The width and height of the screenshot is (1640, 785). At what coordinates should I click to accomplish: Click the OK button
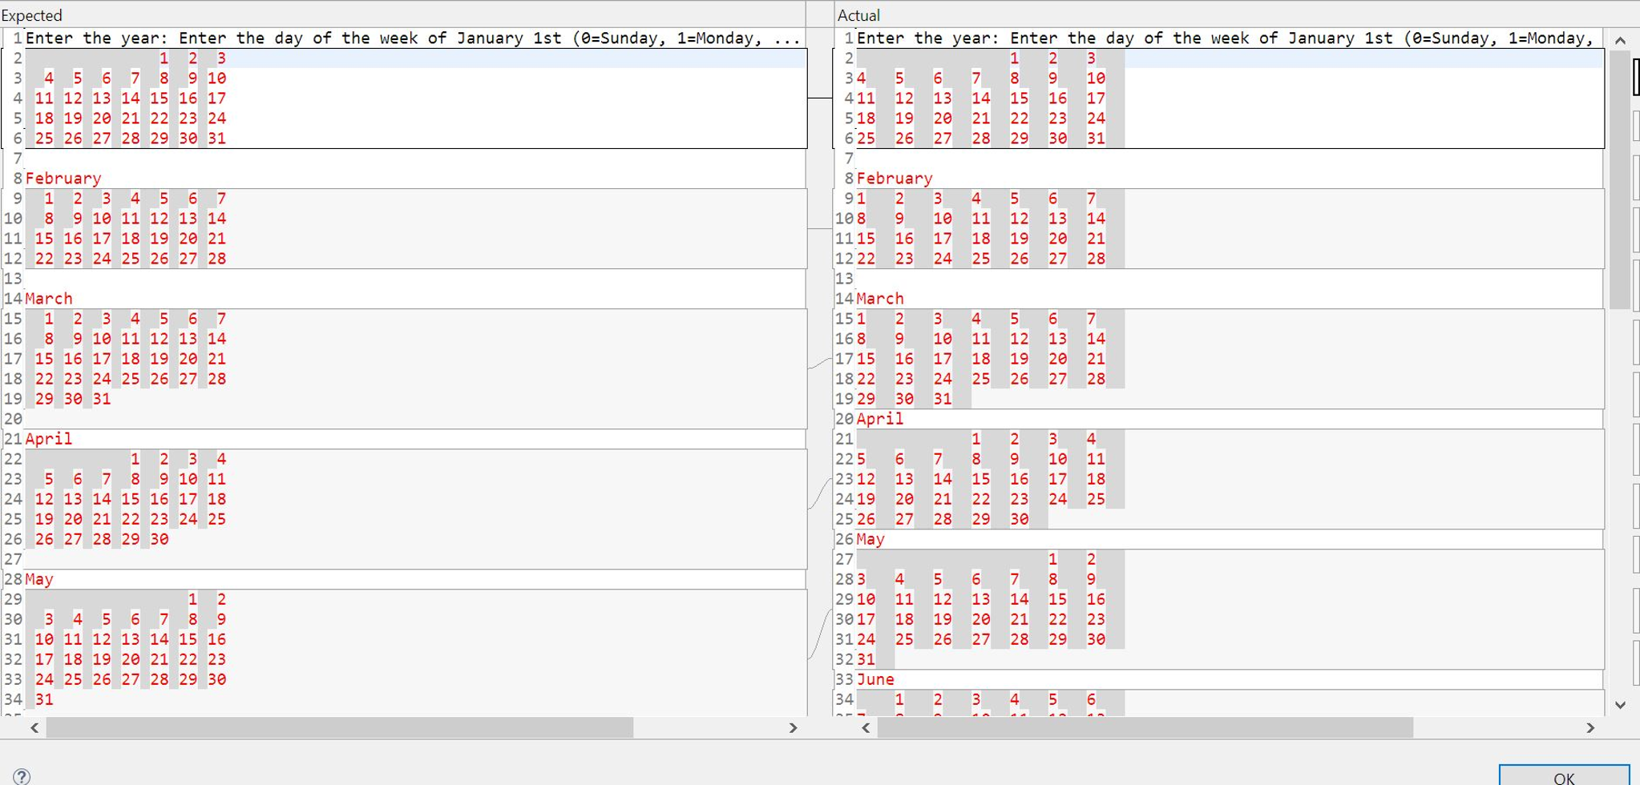1564,777
